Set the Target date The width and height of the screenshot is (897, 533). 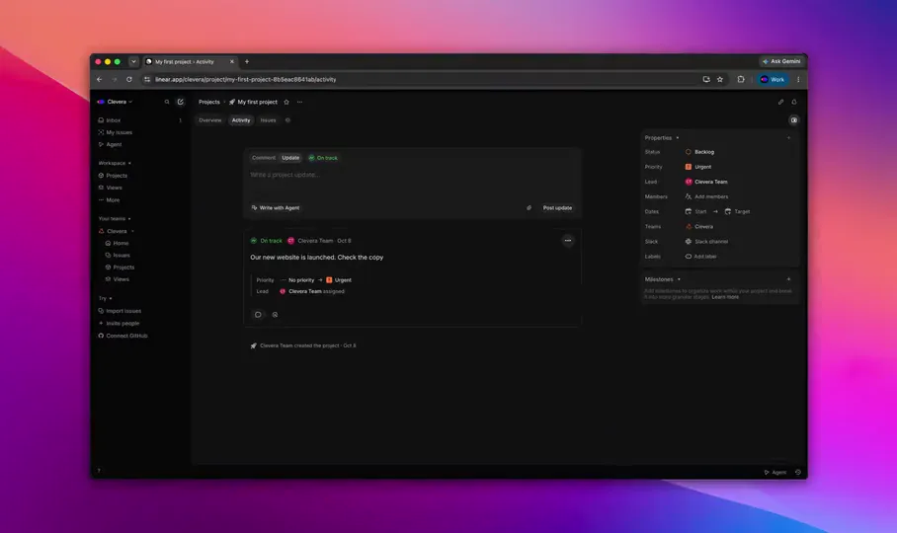coord(737,211)
